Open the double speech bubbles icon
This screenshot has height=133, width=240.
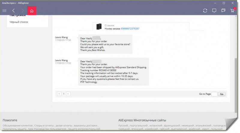point(223,10)
